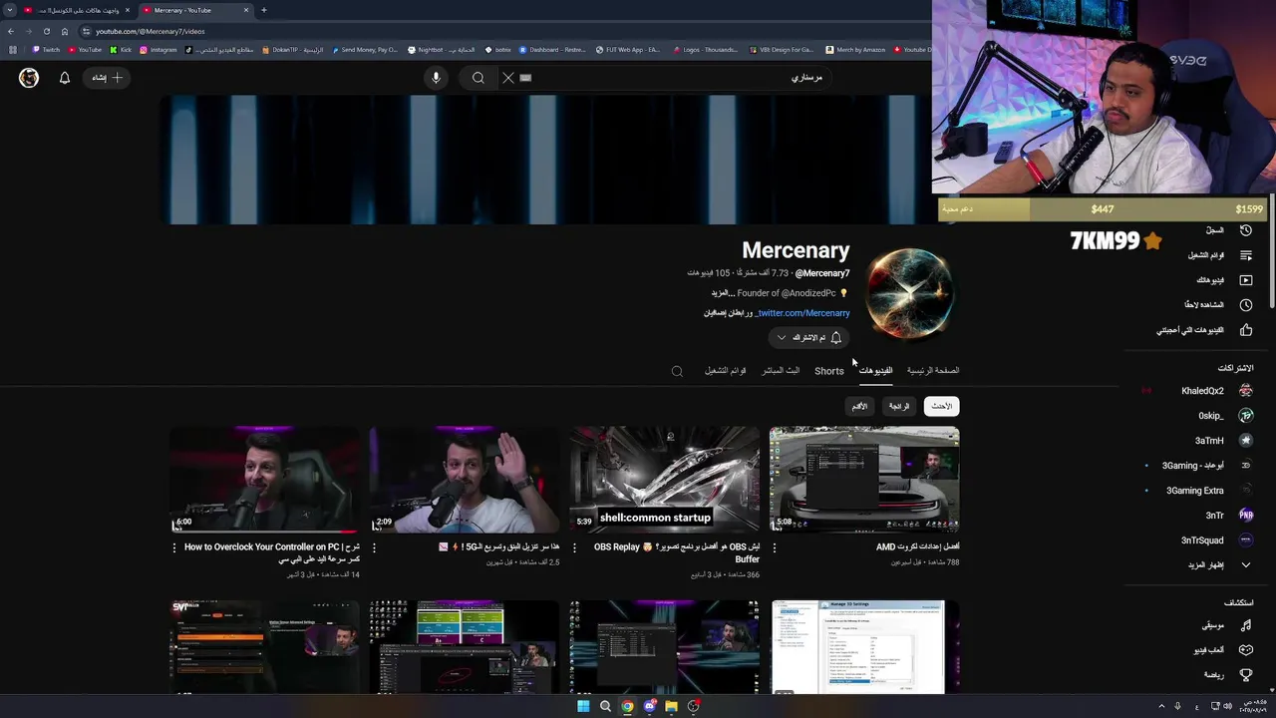Open Watch later (المشاهدة لاحقًا) sidebar entry
Viewport: 1276px width, 718px height.
pyautogui.click(x=1217, y=305)
